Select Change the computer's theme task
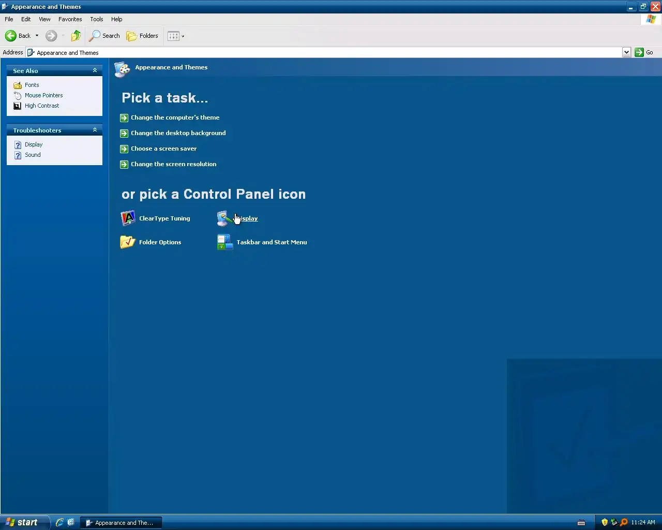The image size is (662, 530). tap(175, 117)
